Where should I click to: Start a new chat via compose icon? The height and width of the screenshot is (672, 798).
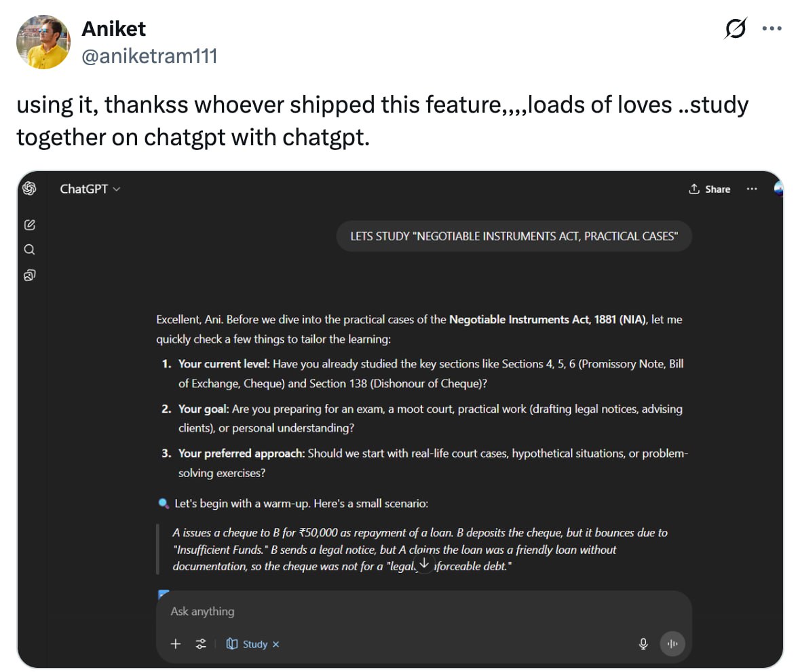(29, 225)
